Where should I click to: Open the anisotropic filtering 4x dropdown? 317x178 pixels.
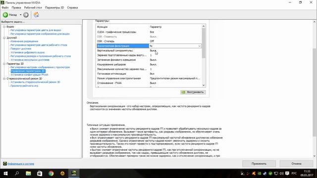coord(199,46)
